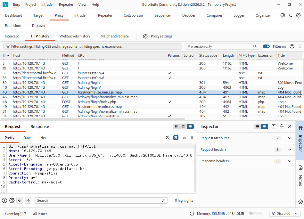Viewport: 304px width, 219px height.
Task: Open the AI Disabled dropdown arrow
Action: coord(296,214)
